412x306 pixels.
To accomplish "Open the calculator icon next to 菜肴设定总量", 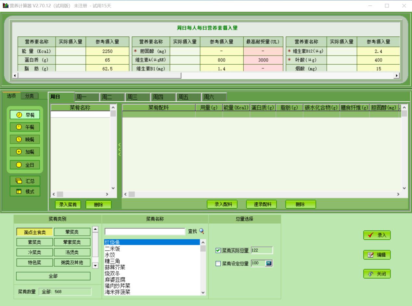I will pyautogui.click(x=269, y=263).
